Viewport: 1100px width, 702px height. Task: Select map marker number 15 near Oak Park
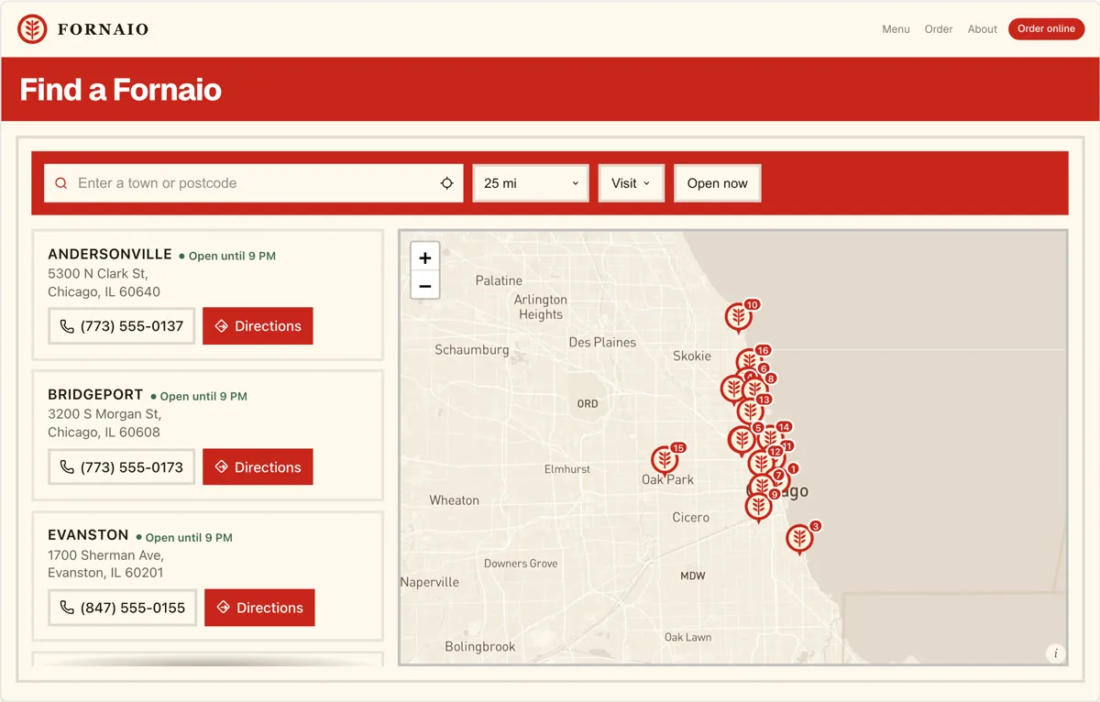(665, 460)
